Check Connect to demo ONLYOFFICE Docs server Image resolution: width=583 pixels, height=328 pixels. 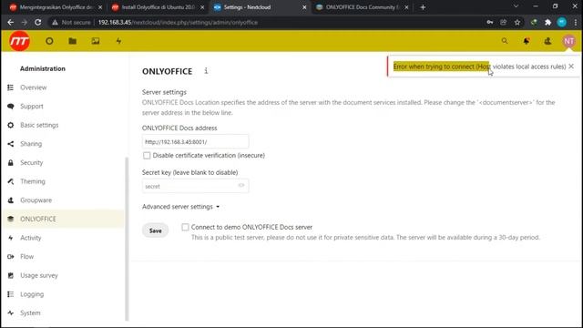(x=185, y=227)
